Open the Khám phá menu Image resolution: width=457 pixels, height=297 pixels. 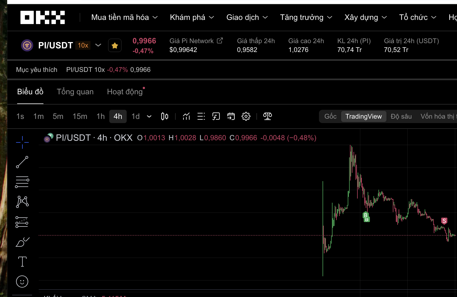pos(192,17)
